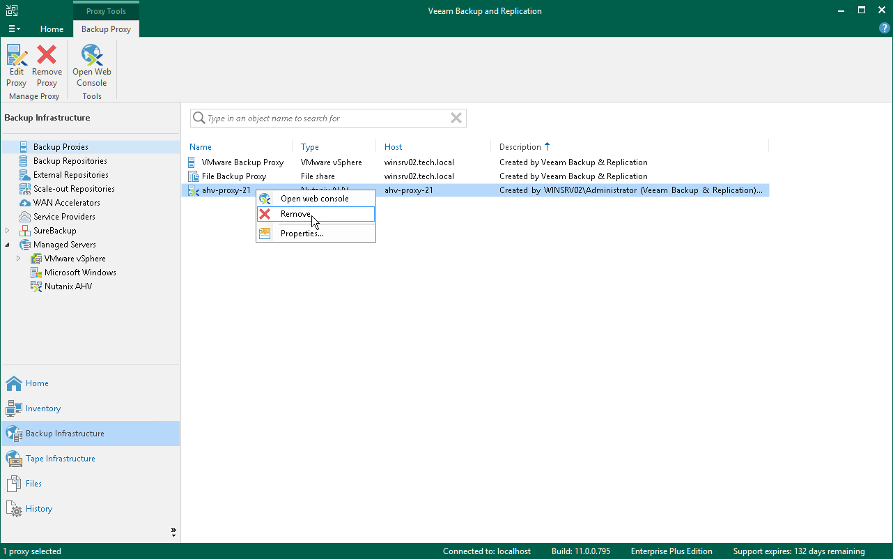The image size is (893, 559).
Task: Click the winsrv02.tech.local host of VMware proxy
Action: (x=419, y=162)
